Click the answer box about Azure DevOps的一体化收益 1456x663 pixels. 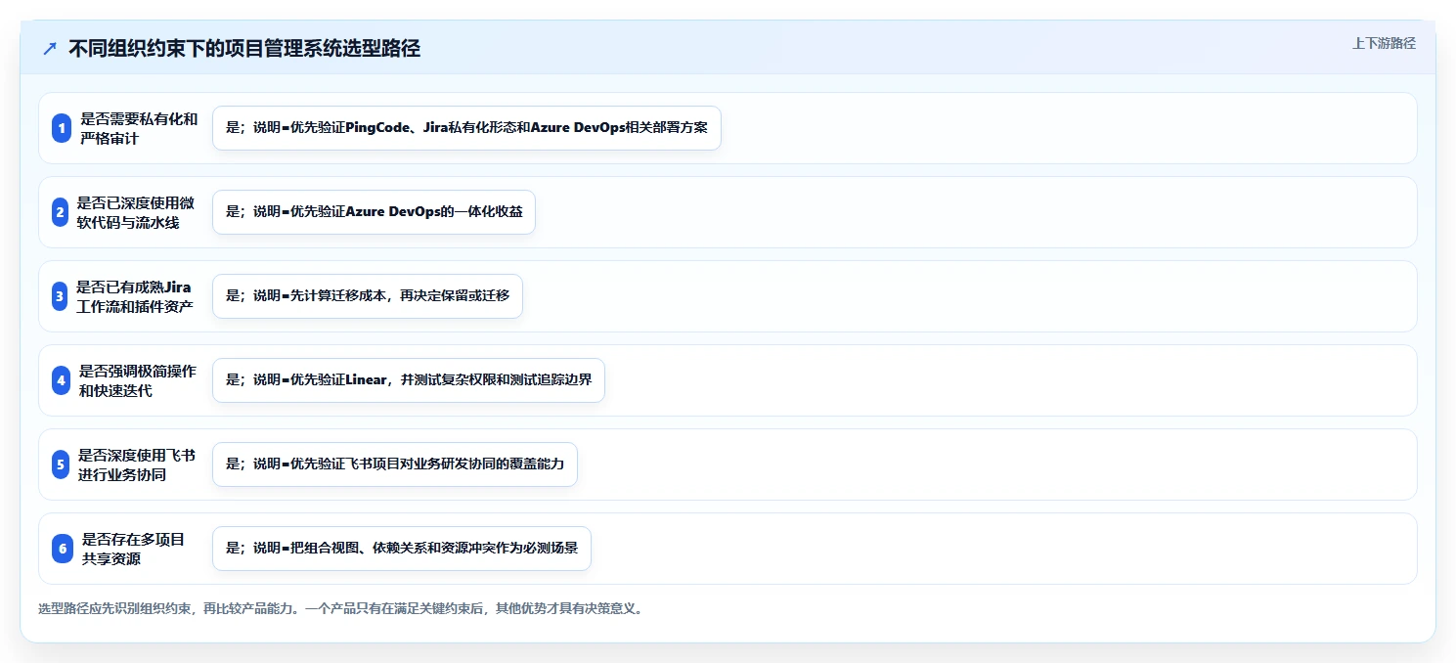pos(374,212)
